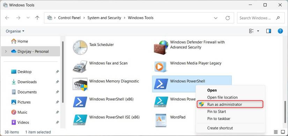This screenshot has height=136, width=288.
Task: Select the Windows Fax and Scan icon
Action: [x=80, y=67]
